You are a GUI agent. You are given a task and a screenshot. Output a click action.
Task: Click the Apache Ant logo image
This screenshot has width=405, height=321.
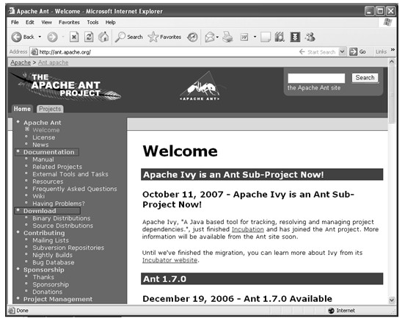tap(200, 87)
